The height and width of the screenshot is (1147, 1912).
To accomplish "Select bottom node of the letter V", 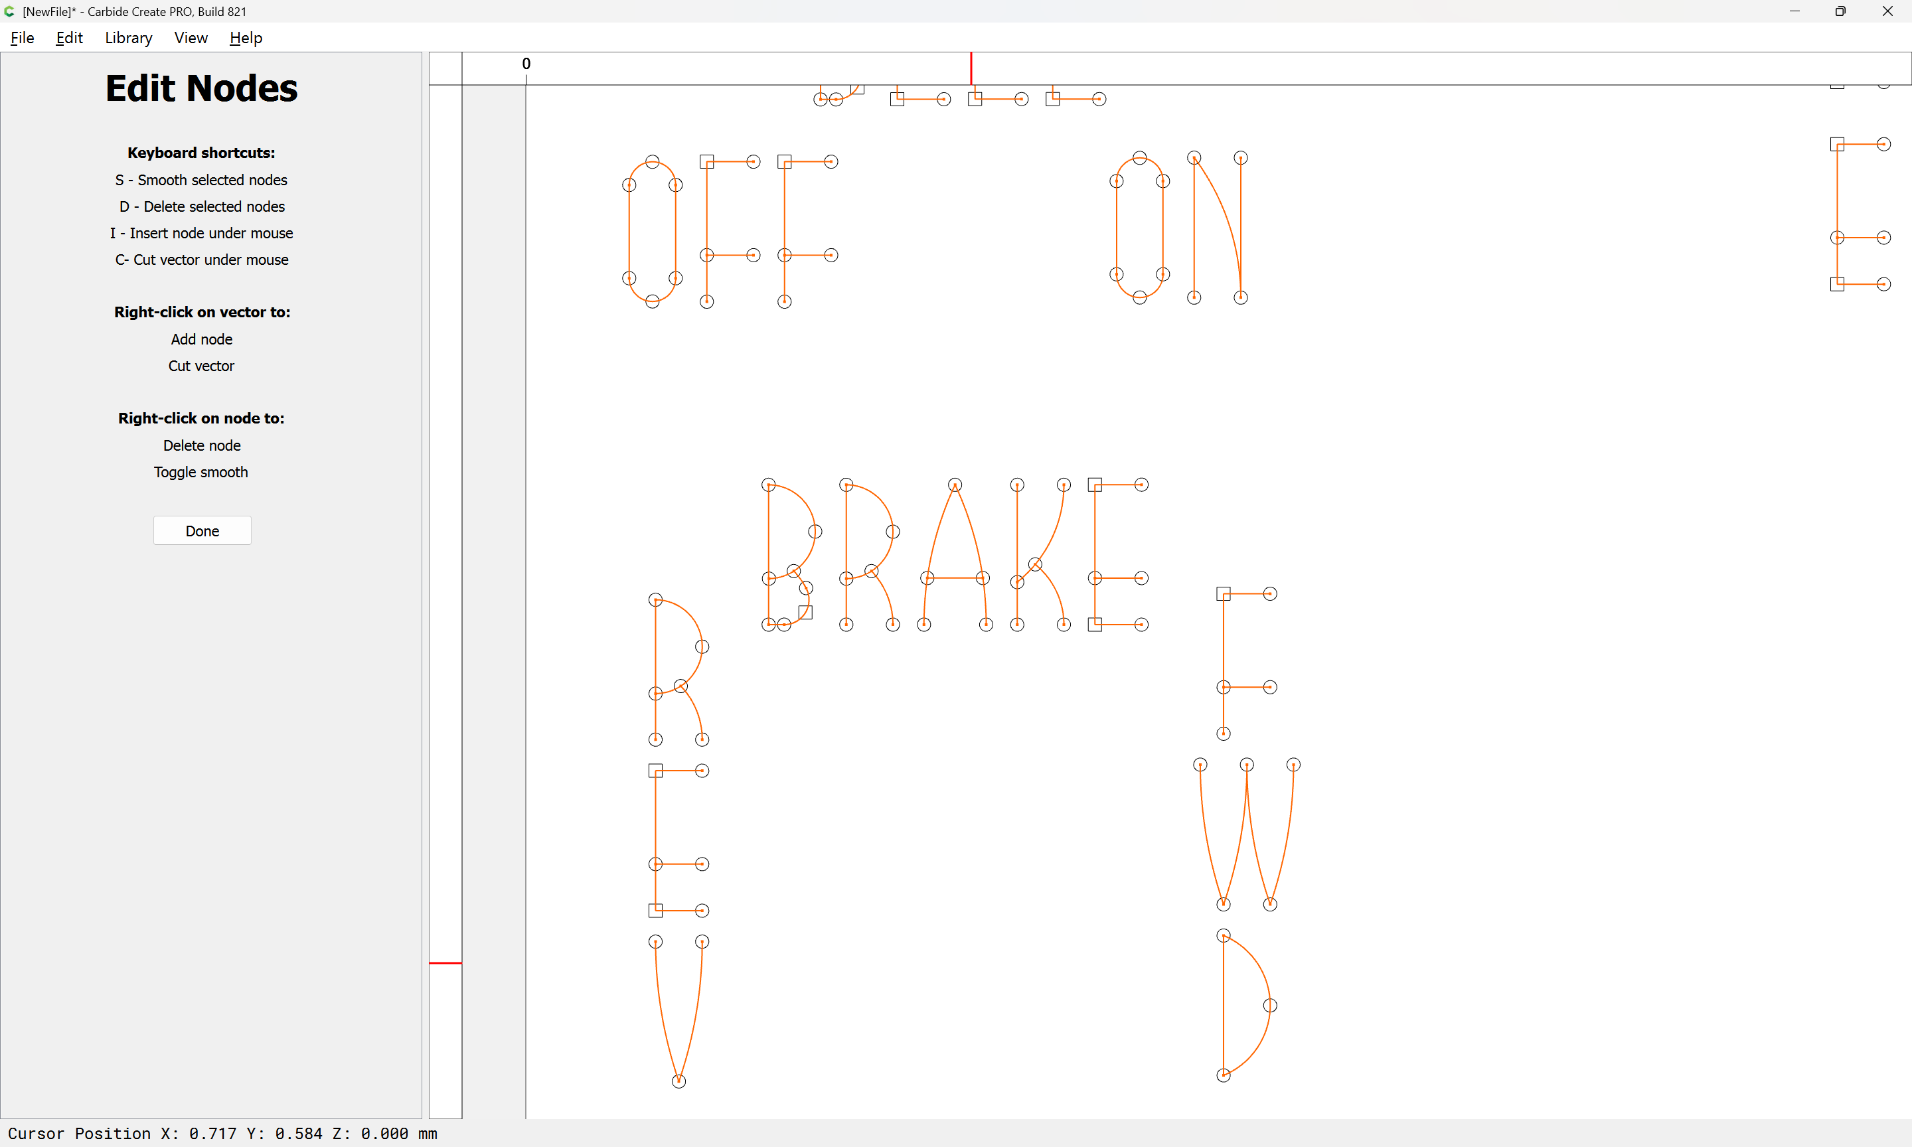I will pos(678,1081).
